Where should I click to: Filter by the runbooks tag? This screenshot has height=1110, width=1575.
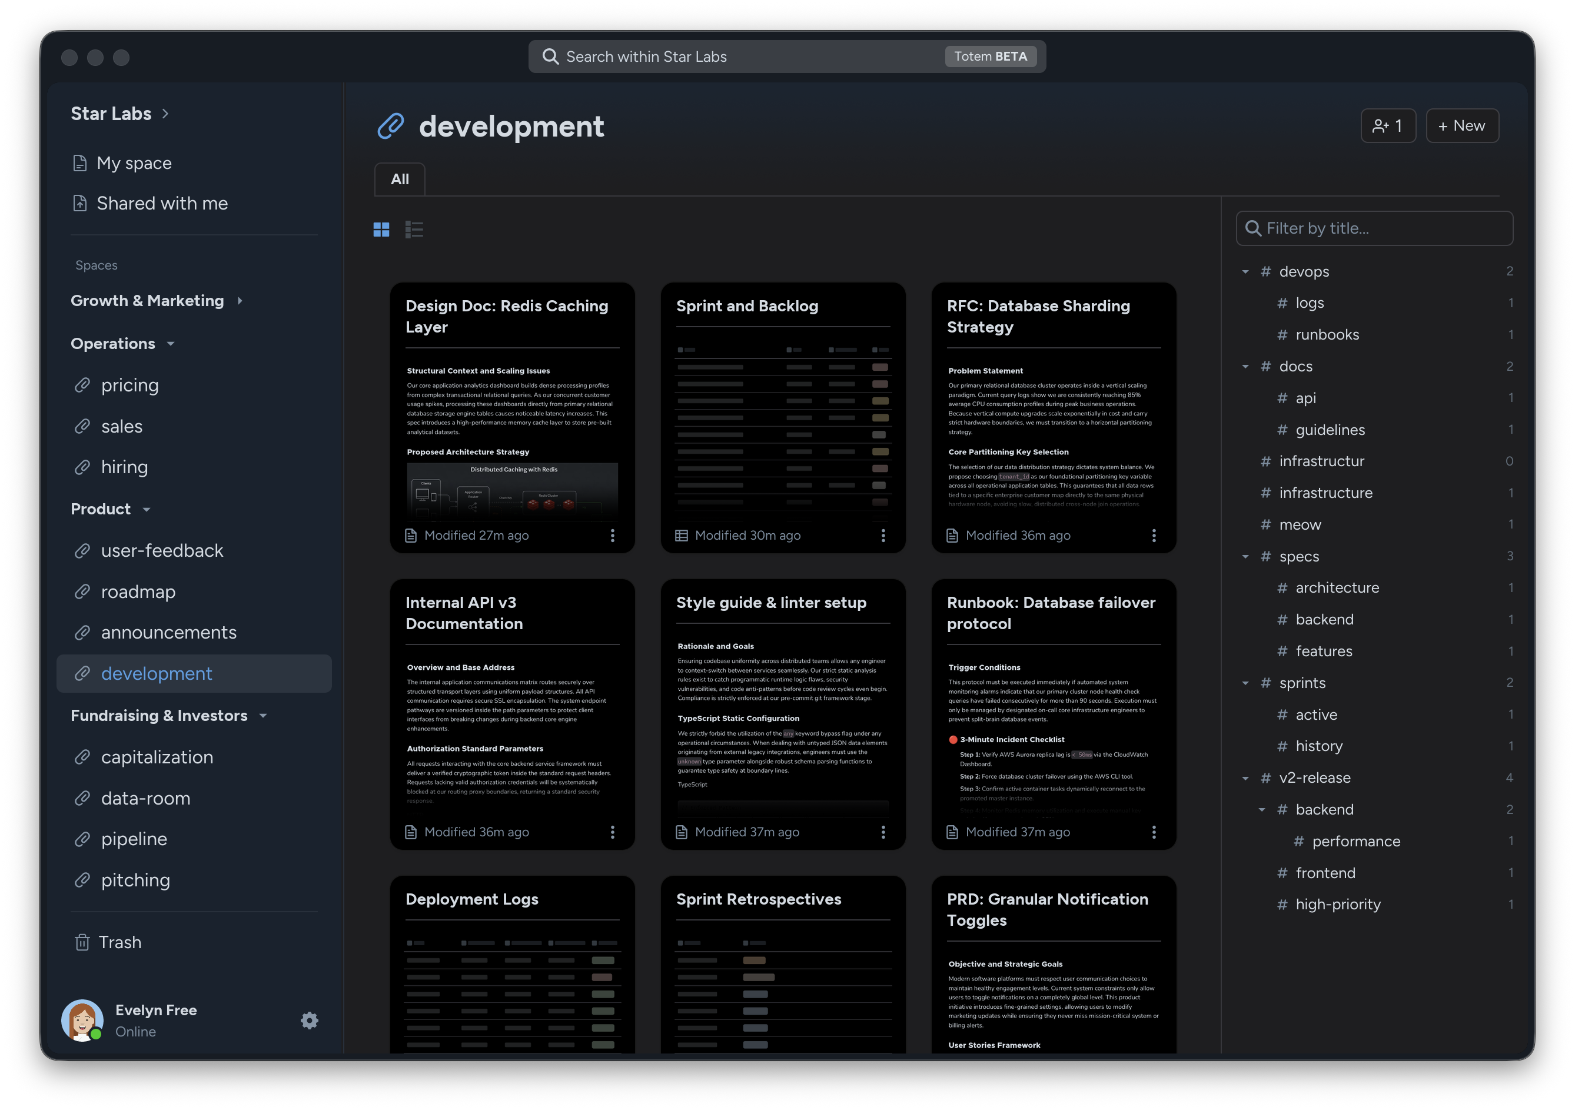tap(1327, 335)
